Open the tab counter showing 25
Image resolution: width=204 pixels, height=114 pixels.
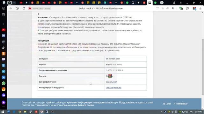[x=10, y=3]
